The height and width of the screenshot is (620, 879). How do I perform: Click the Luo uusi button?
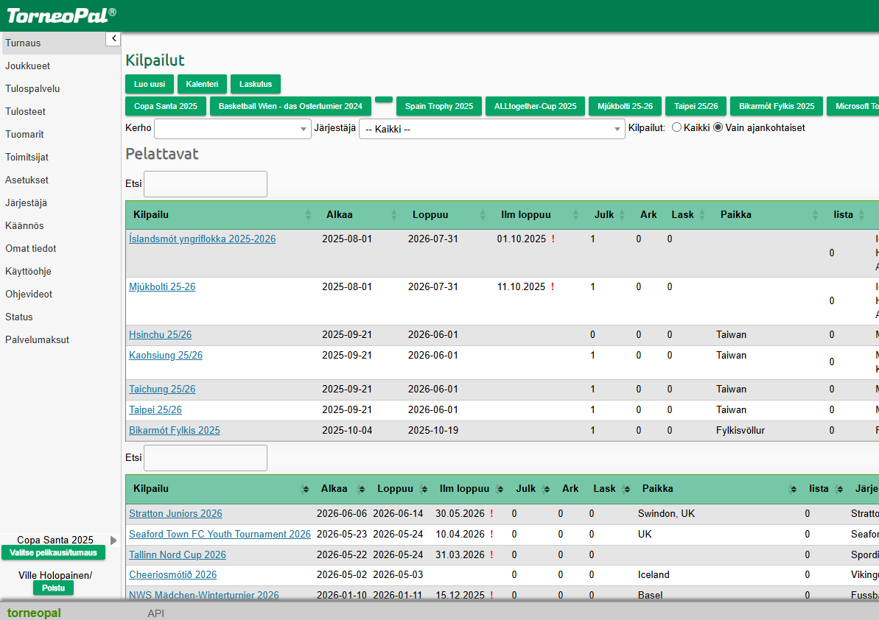[149, 84]
